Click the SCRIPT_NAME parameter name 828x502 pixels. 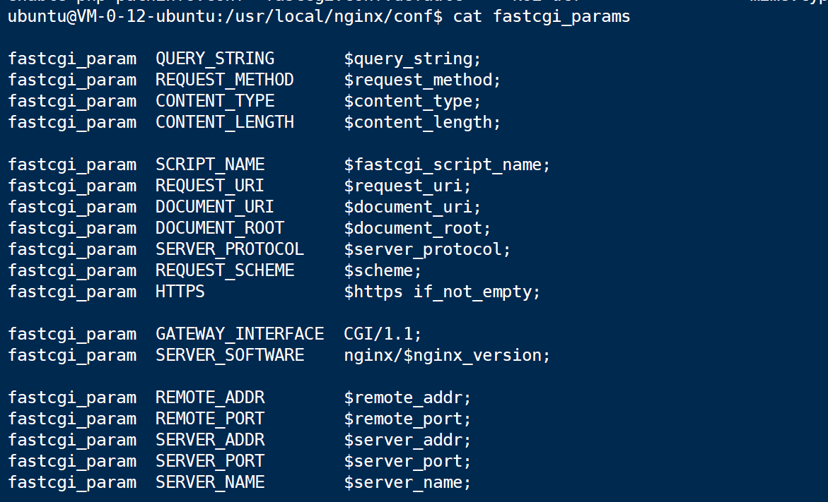click(210, 165)
